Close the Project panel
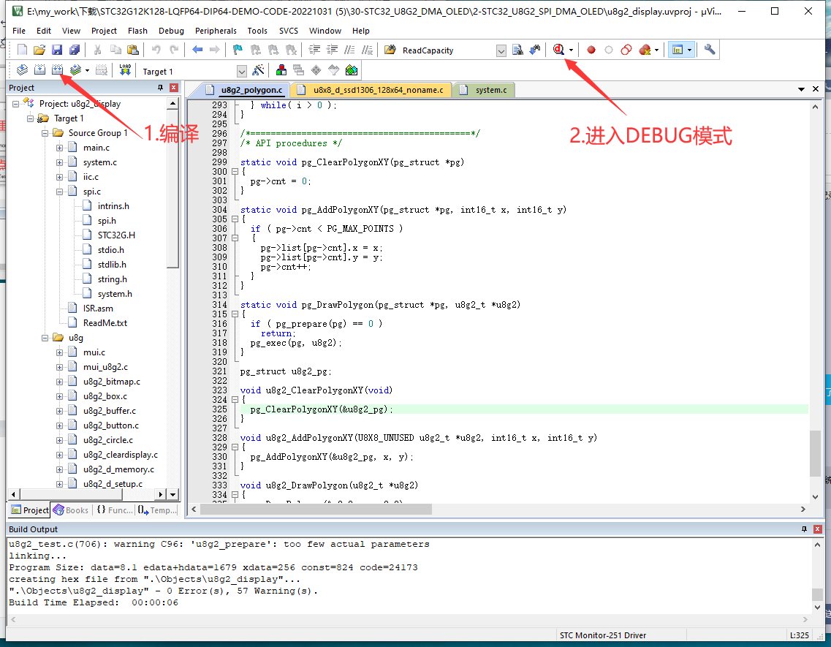The height and width of the screenshot is (647, 831). [173, 88]
